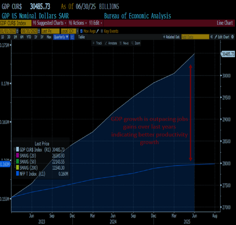
Task: Click the 2024 year label on the x-axis
Action: click(x=113, y=222)
